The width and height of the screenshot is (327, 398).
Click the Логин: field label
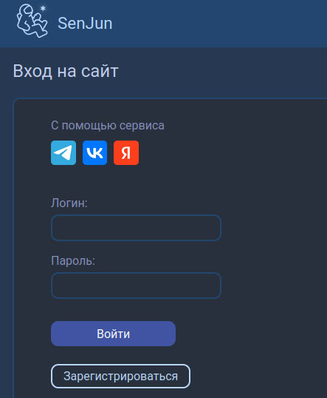pyautogui.click(x=69, y=203)
